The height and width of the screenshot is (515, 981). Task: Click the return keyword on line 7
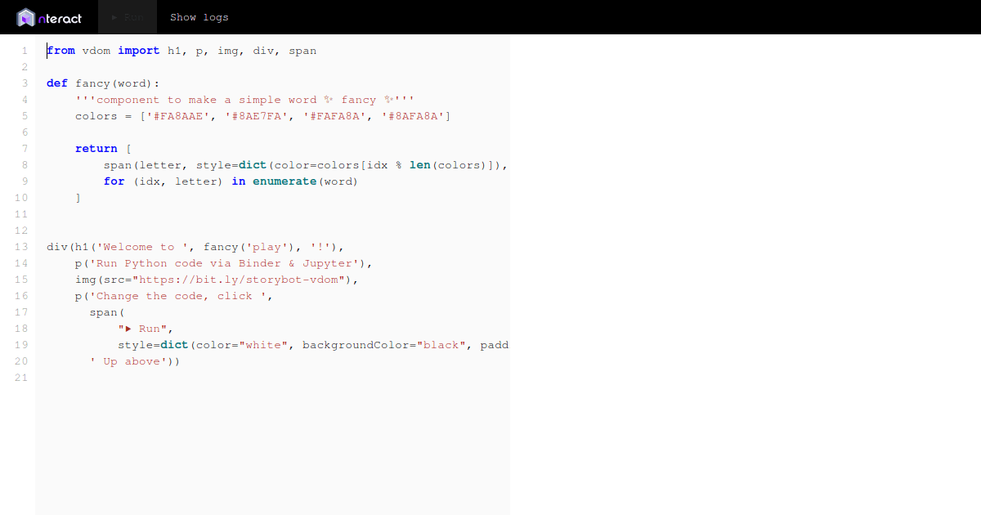(x=96, y=148)
